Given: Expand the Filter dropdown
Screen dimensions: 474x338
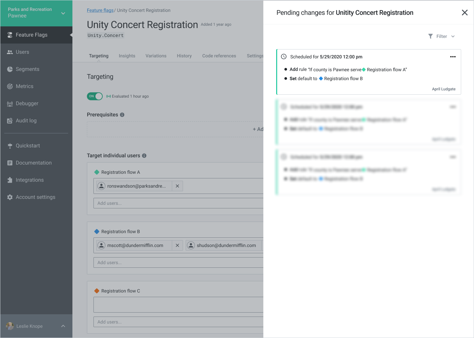Looking at the screenshot, I should (441, 36).
